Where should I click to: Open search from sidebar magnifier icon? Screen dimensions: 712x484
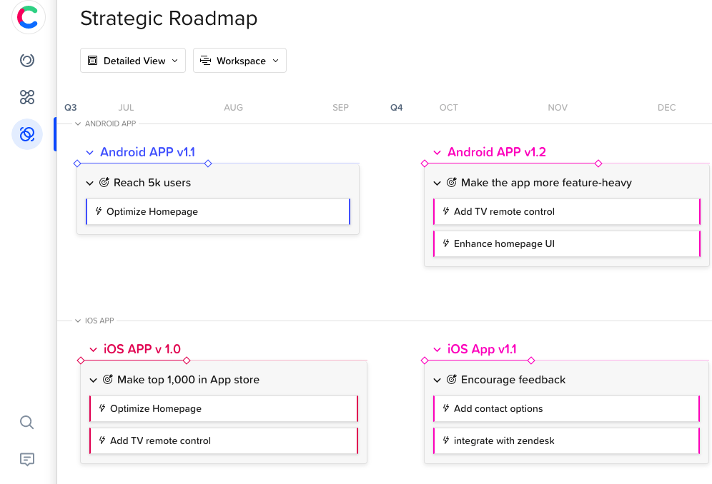(x=26, y=423)
